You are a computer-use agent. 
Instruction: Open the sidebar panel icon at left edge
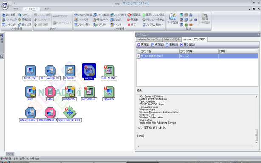[x=2, y=56]
